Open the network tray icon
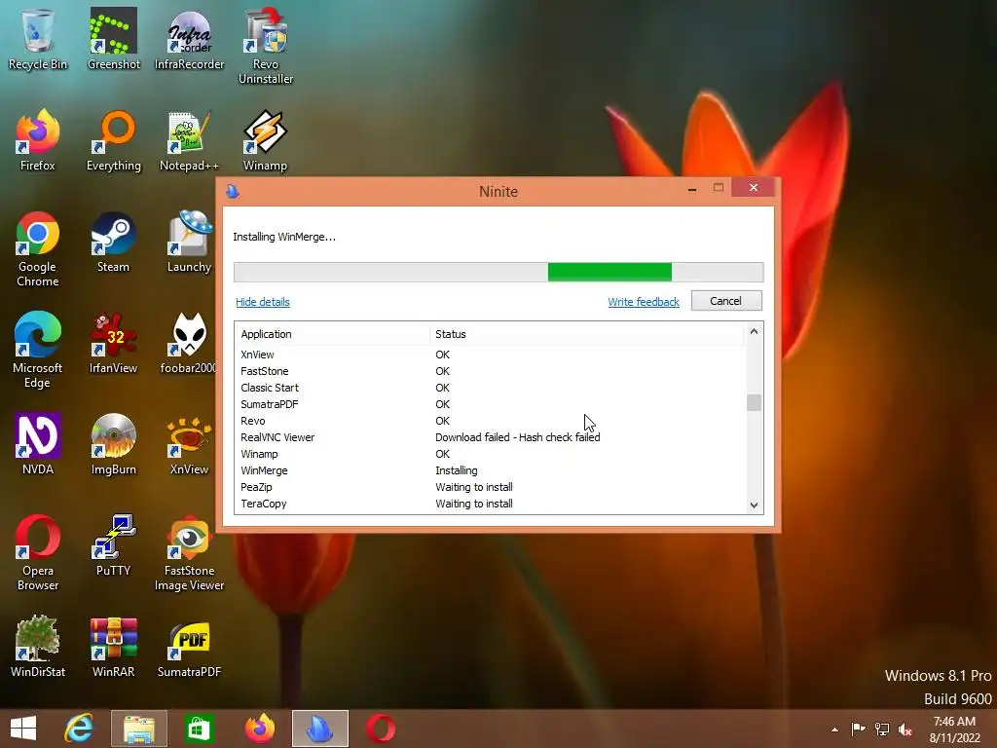Image resolution: width=997 pixels, height=748 pixels. 882,729
